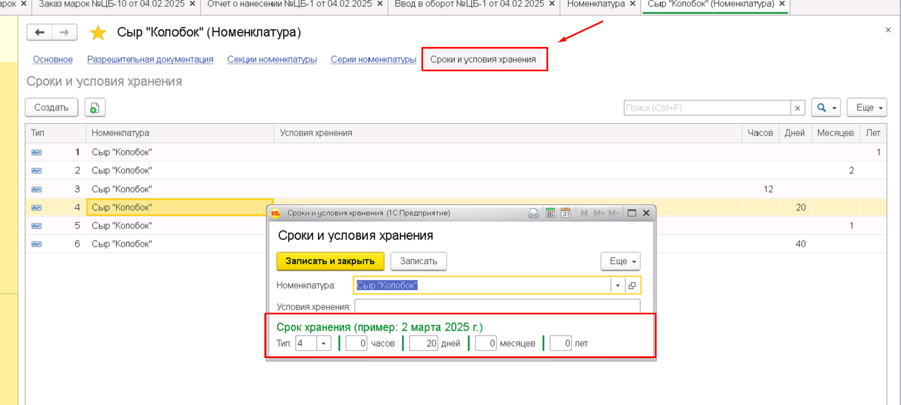This screenshot has width=901, height=405.
Task: Click the дней value field showing 20
Action: point(424,343)
